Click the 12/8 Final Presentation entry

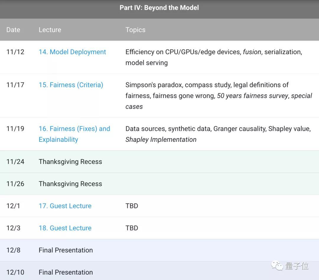click(x=66, y=250)
